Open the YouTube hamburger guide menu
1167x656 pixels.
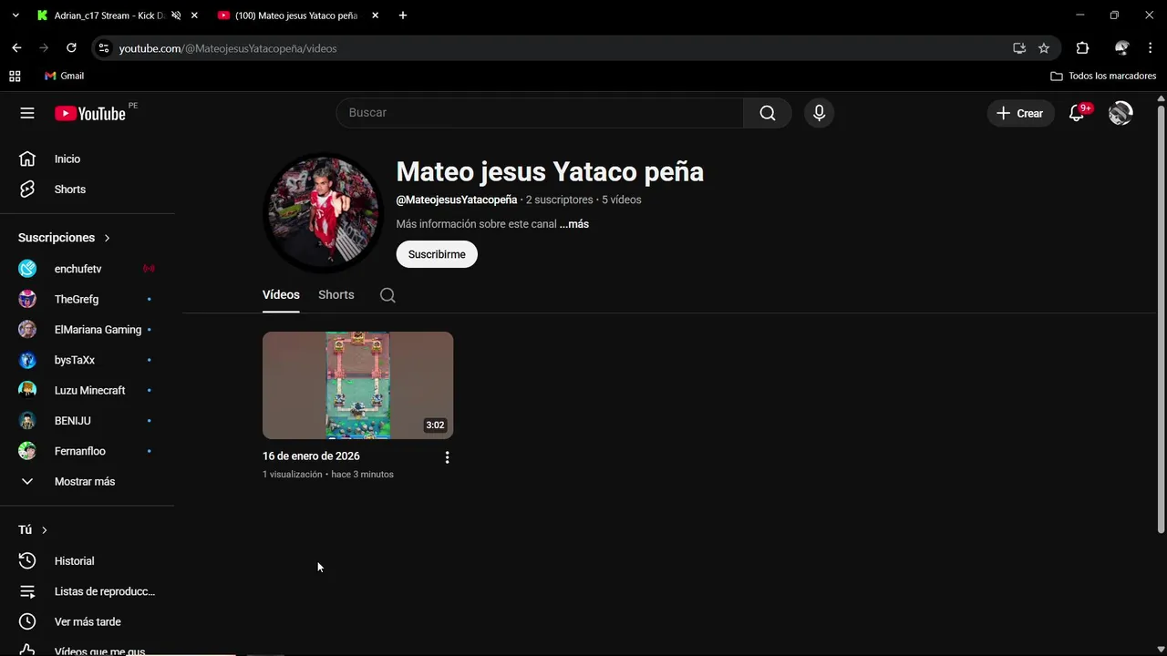[27, 113]
